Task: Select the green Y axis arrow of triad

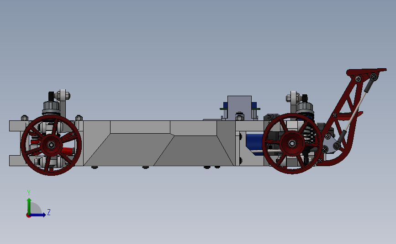Action: 29,206
